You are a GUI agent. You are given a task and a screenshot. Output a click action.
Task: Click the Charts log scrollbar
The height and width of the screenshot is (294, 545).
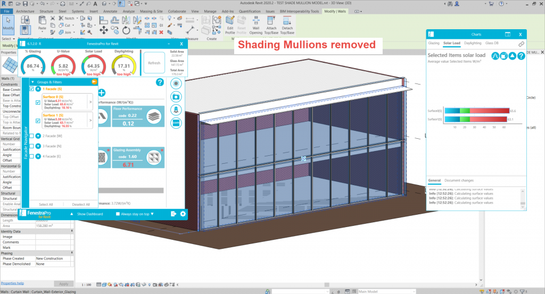pos(523,198)
